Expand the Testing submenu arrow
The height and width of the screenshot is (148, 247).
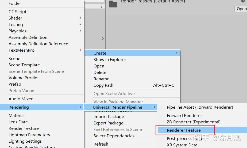[x=80, y=24]
